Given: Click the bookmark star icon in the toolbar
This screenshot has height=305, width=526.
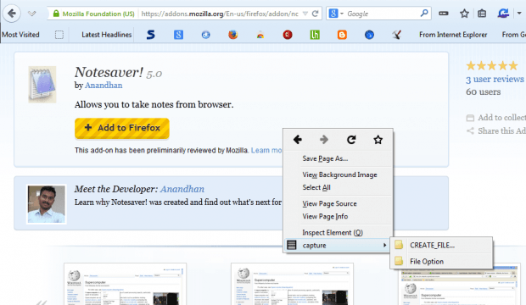Looking at the screenshot, I should click(x=464, y=14).
